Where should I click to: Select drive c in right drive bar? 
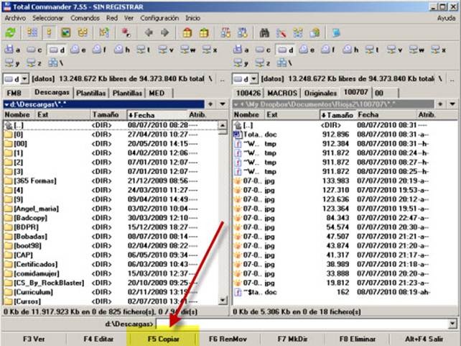pos(263,50)
